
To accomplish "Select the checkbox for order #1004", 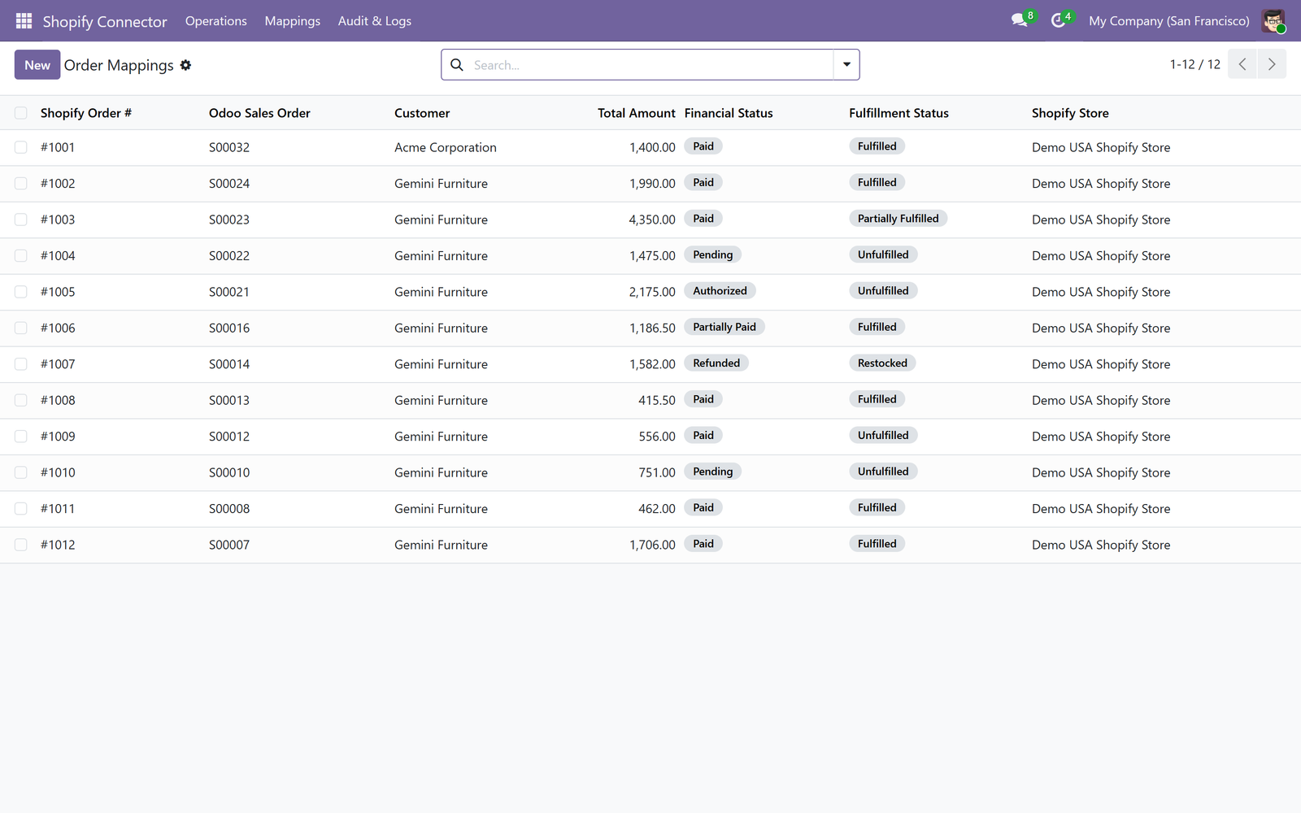I will tap(21, 255).
